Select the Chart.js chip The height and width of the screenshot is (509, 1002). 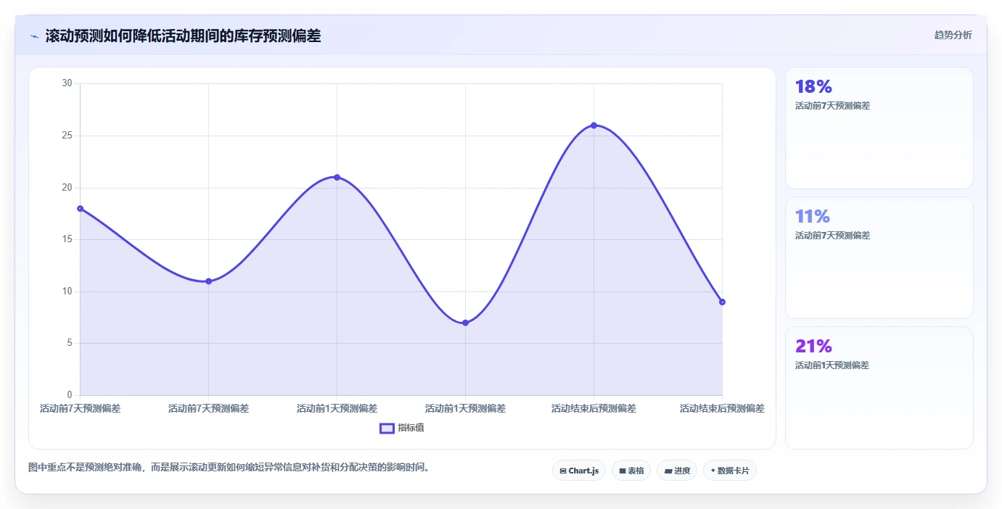579,471
